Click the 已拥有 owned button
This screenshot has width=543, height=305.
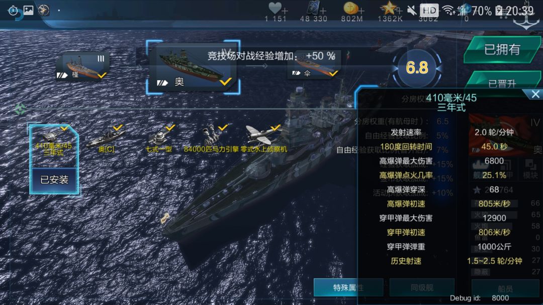[x=502, y=49]
